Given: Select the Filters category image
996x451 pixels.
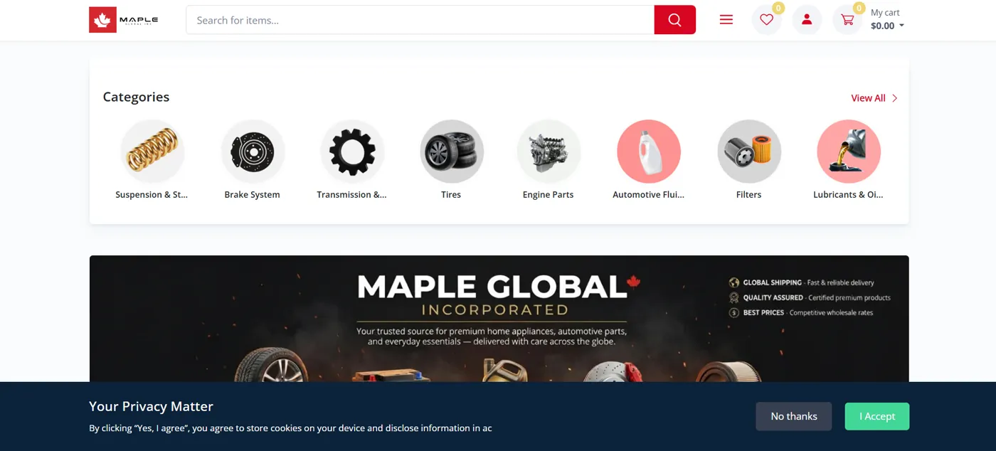Looking at the screenshot, I should pos(749,152).
